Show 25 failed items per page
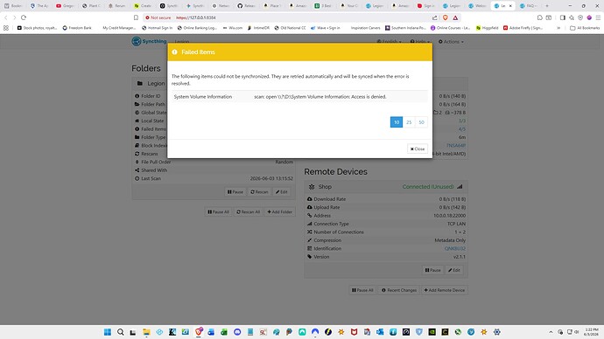The height and width of the screenshot is (339, 604). coord(409,122)
